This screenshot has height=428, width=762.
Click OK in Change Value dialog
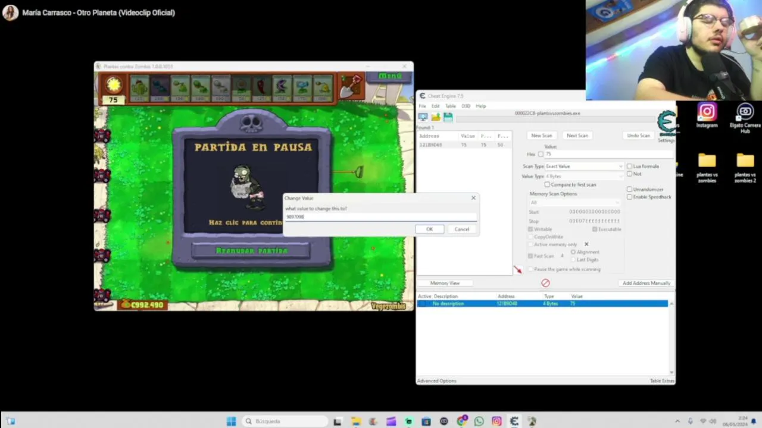(x=429, y=229)
